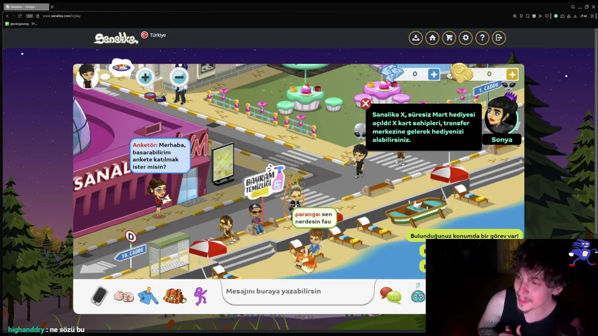Open settings gear in Sanalika header

click(x=466, y=38)
